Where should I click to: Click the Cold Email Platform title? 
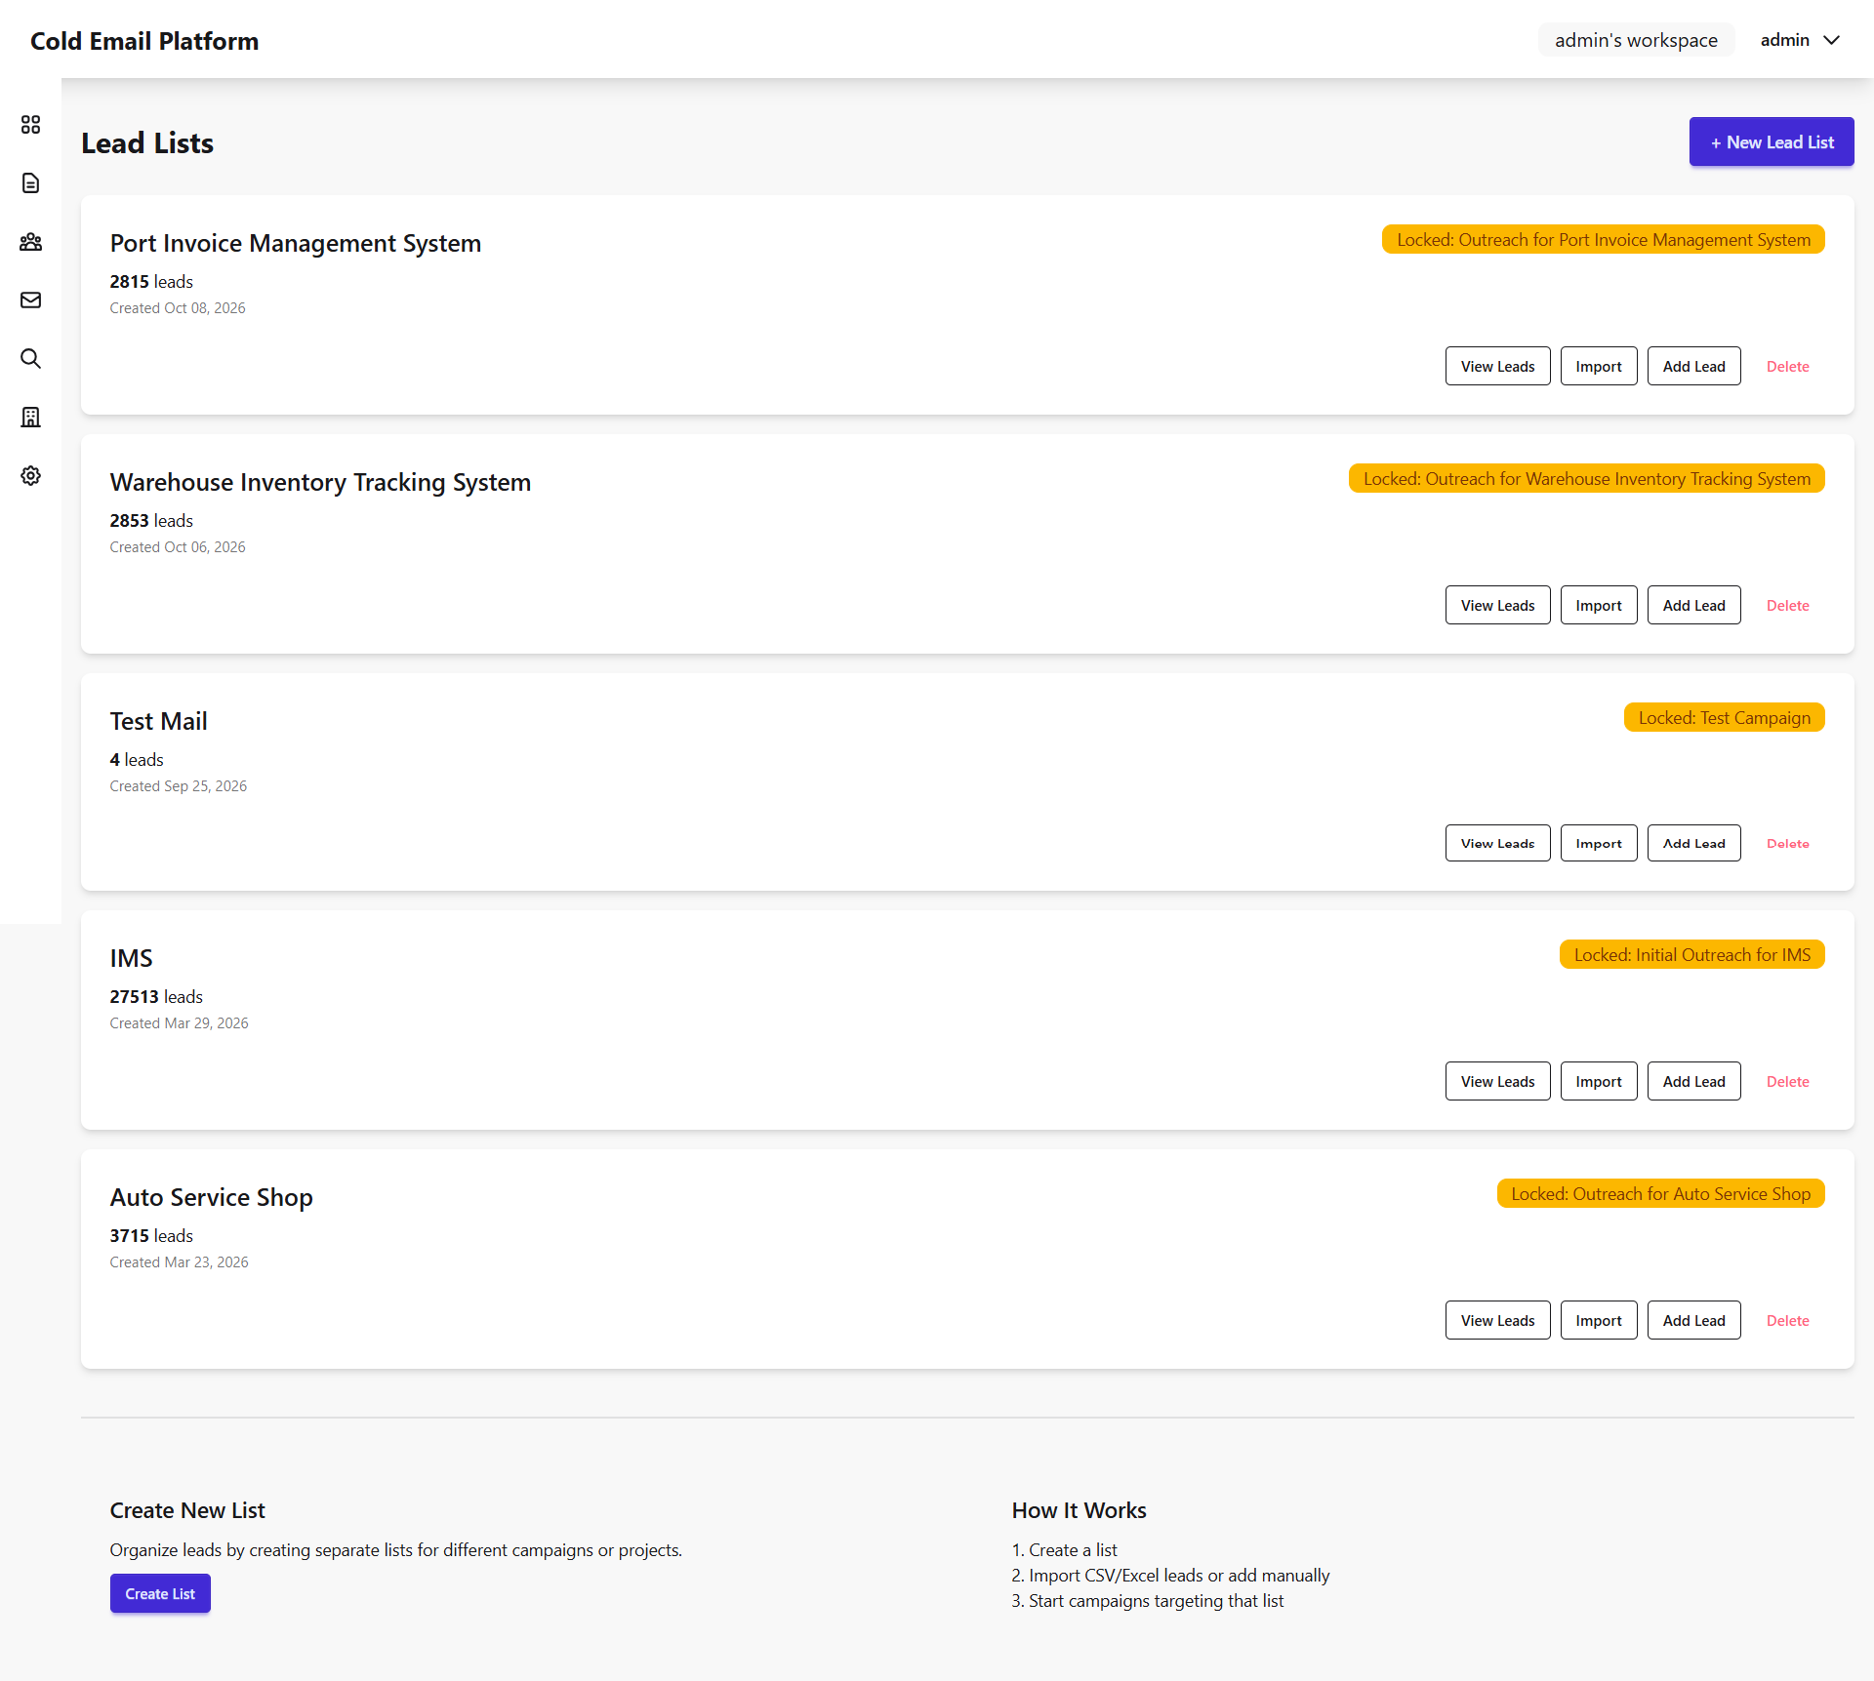(144, 41)
